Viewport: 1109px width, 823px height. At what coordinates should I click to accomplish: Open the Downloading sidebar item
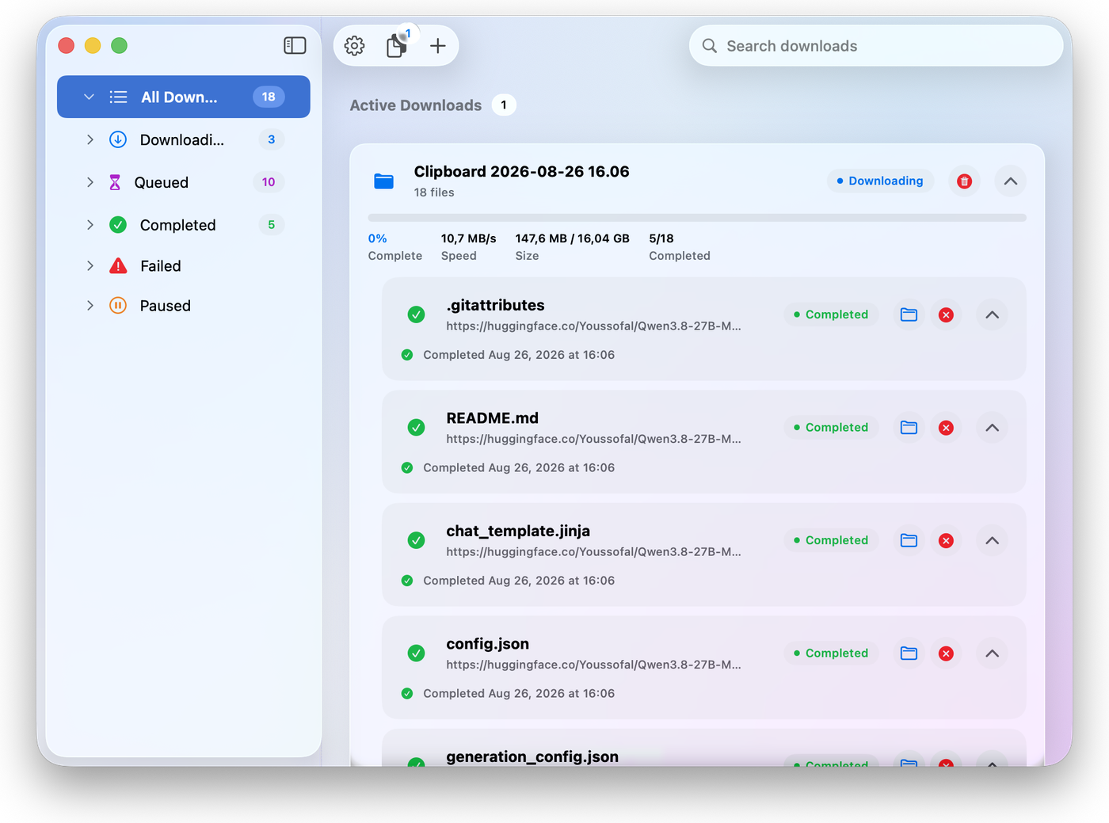184,139
